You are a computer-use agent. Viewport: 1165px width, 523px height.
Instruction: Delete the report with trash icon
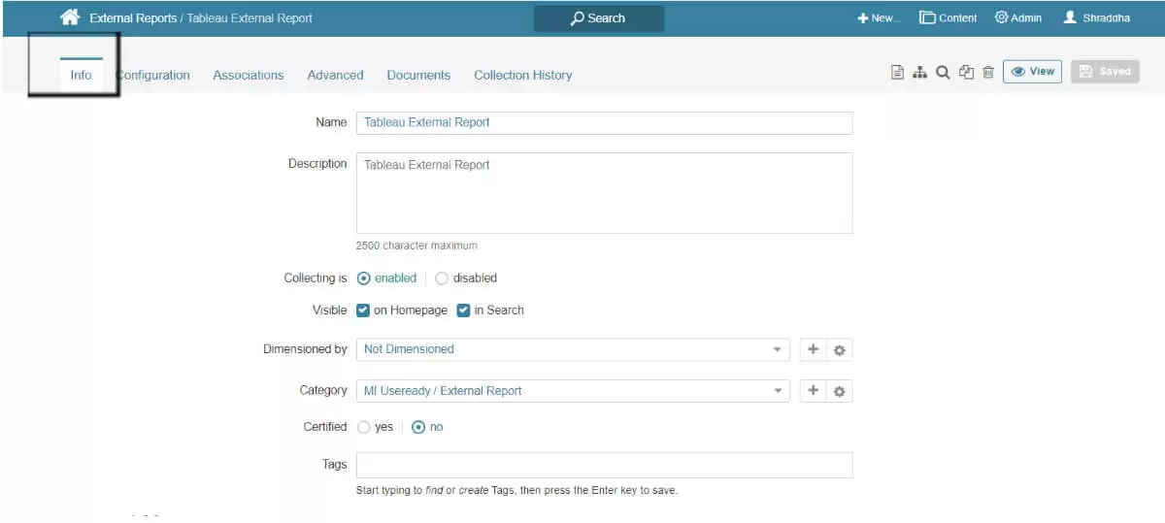coord(988,72)
